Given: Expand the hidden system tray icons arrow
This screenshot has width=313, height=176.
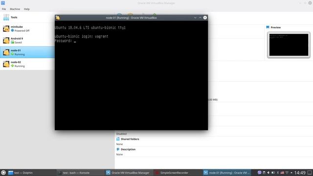Looking at the screenshot, I should 291,173.
